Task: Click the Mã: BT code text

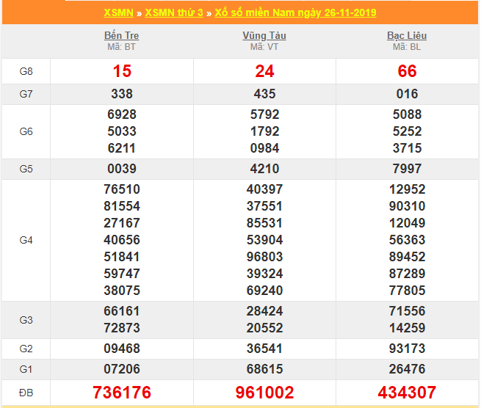Action: pyautogui.click(x=121, y=47)
